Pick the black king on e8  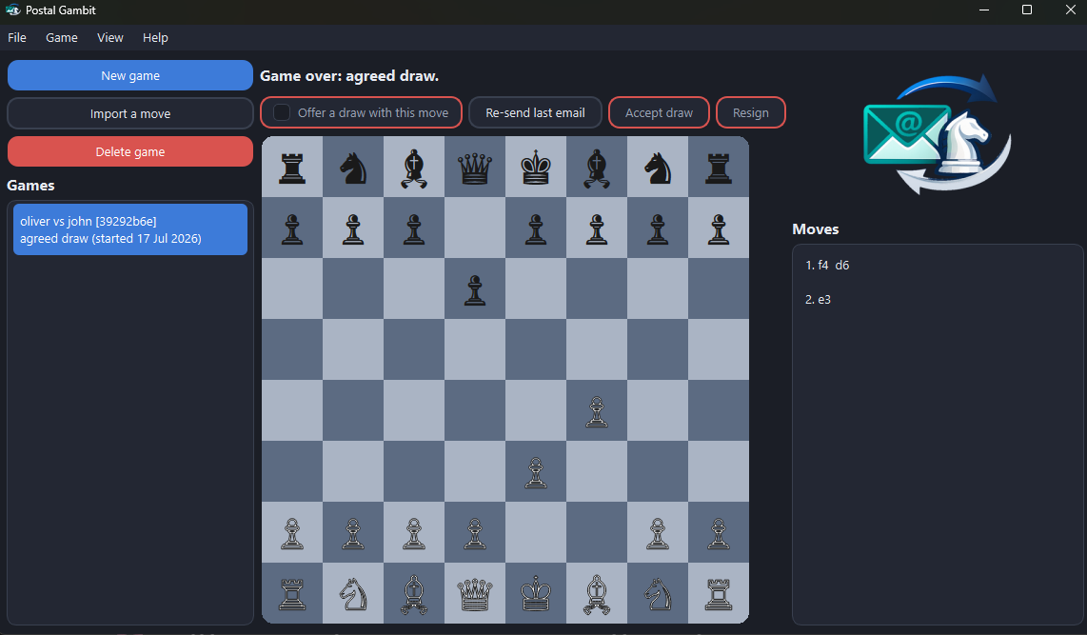tap(536, 167)
